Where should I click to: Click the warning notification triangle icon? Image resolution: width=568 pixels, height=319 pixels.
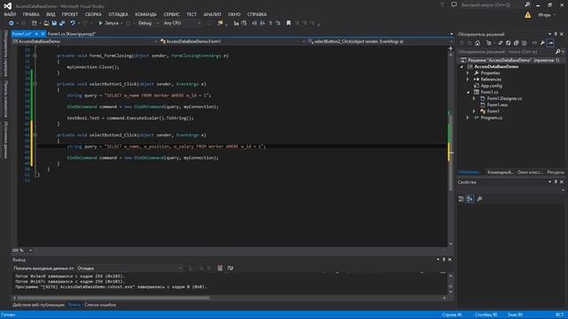528,15
